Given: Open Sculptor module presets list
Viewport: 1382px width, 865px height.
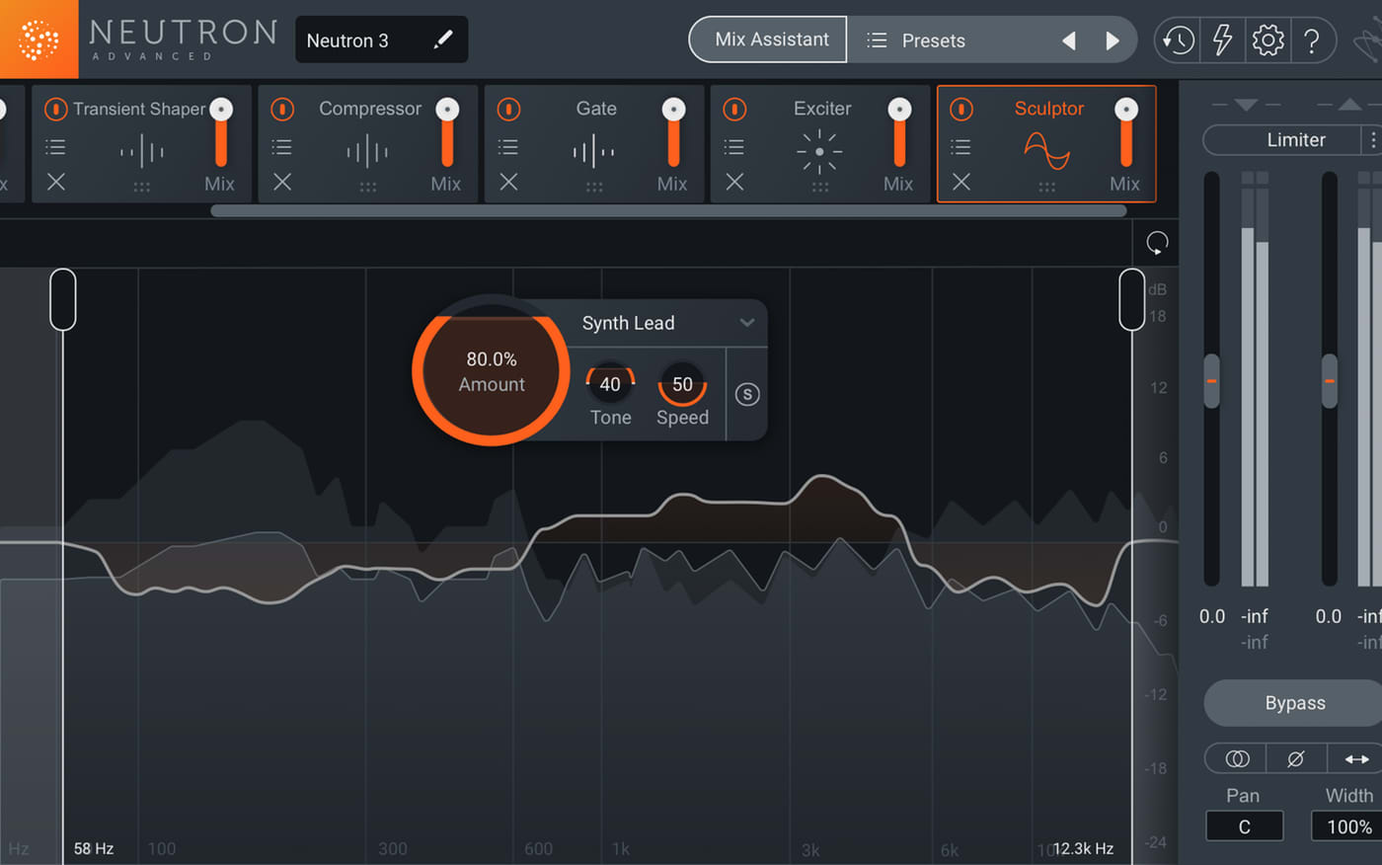Looking at the screenshot, I should click(x=960, y=147).
